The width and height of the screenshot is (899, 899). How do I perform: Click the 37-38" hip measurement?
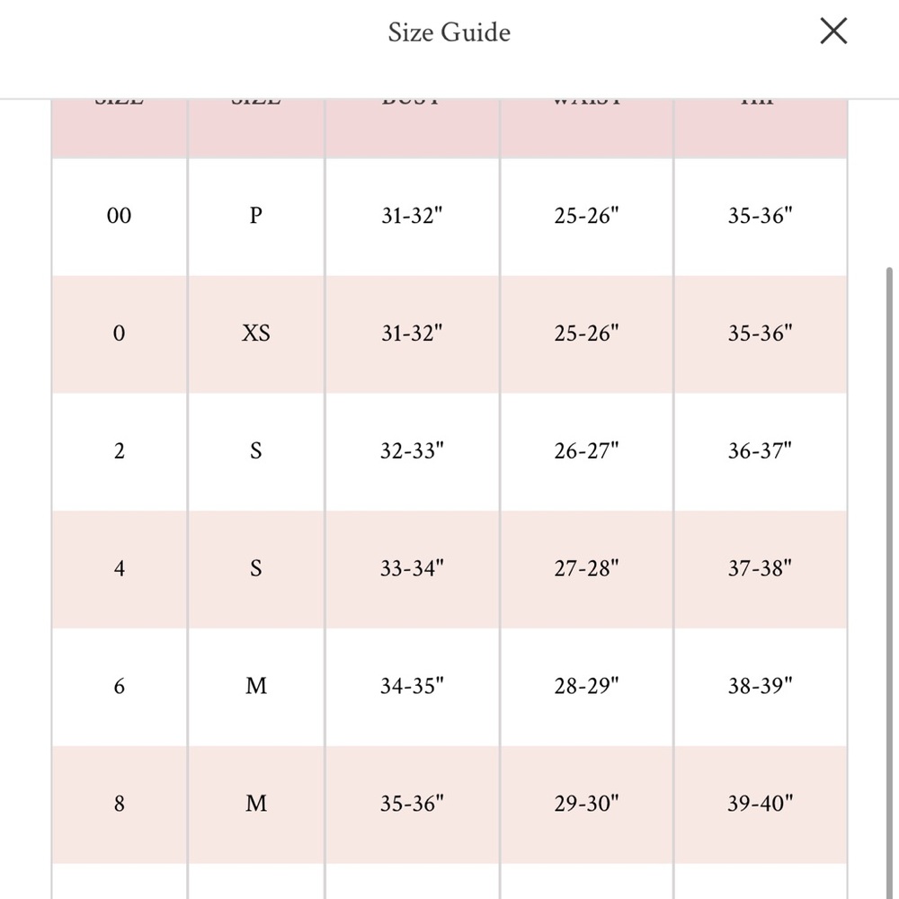(760, 569)
